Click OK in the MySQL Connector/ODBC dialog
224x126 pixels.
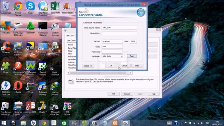pos(111,65)
